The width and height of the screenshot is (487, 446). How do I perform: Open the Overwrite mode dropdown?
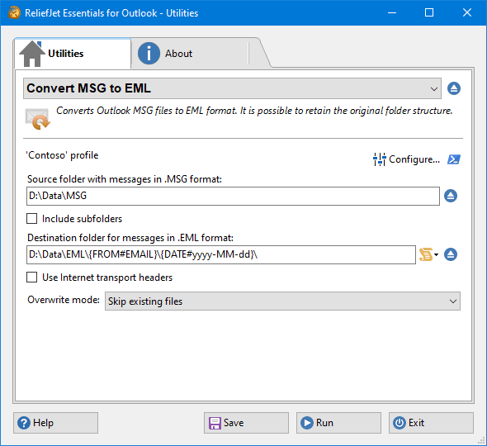(282, 301)
